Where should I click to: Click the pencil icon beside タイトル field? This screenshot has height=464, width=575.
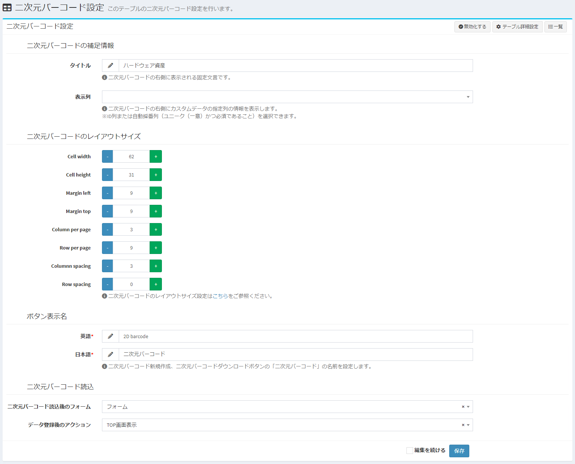[111, 66]
